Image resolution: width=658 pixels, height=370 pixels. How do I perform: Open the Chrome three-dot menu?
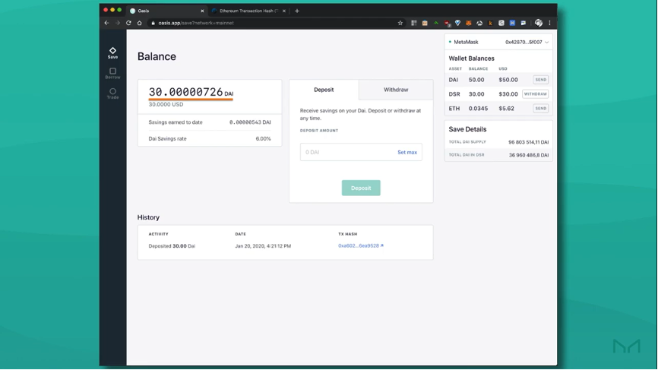click(x=550, y=23)
